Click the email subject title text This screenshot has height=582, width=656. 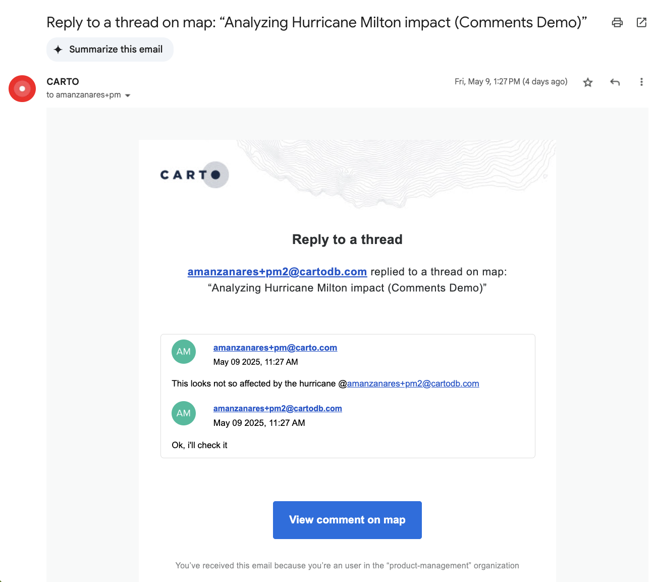tap(316, 23)
